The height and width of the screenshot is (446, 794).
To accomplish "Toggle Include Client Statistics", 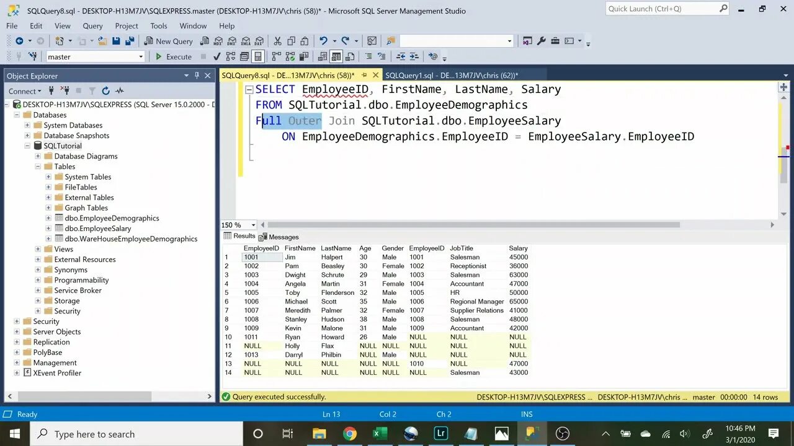I will click(x=304, y=56).
